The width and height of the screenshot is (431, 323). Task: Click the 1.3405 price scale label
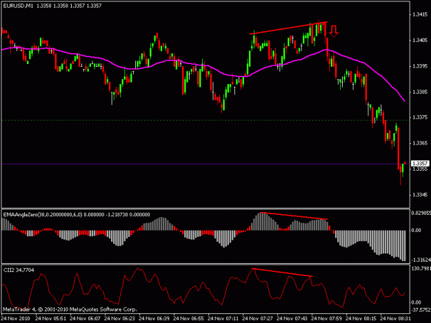(x=420, y=41)
